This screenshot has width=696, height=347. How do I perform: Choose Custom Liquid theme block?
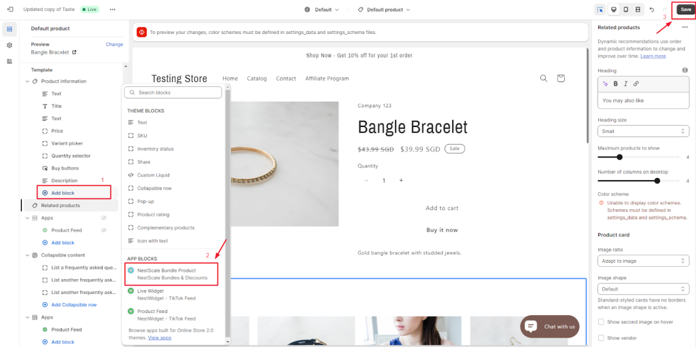153,175
